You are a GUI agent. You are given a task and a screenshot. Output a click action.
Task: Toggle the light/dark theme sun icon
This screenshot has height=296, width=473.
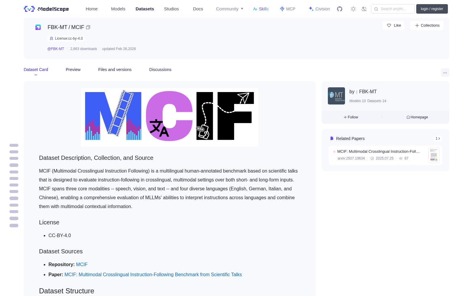[353, 9]
